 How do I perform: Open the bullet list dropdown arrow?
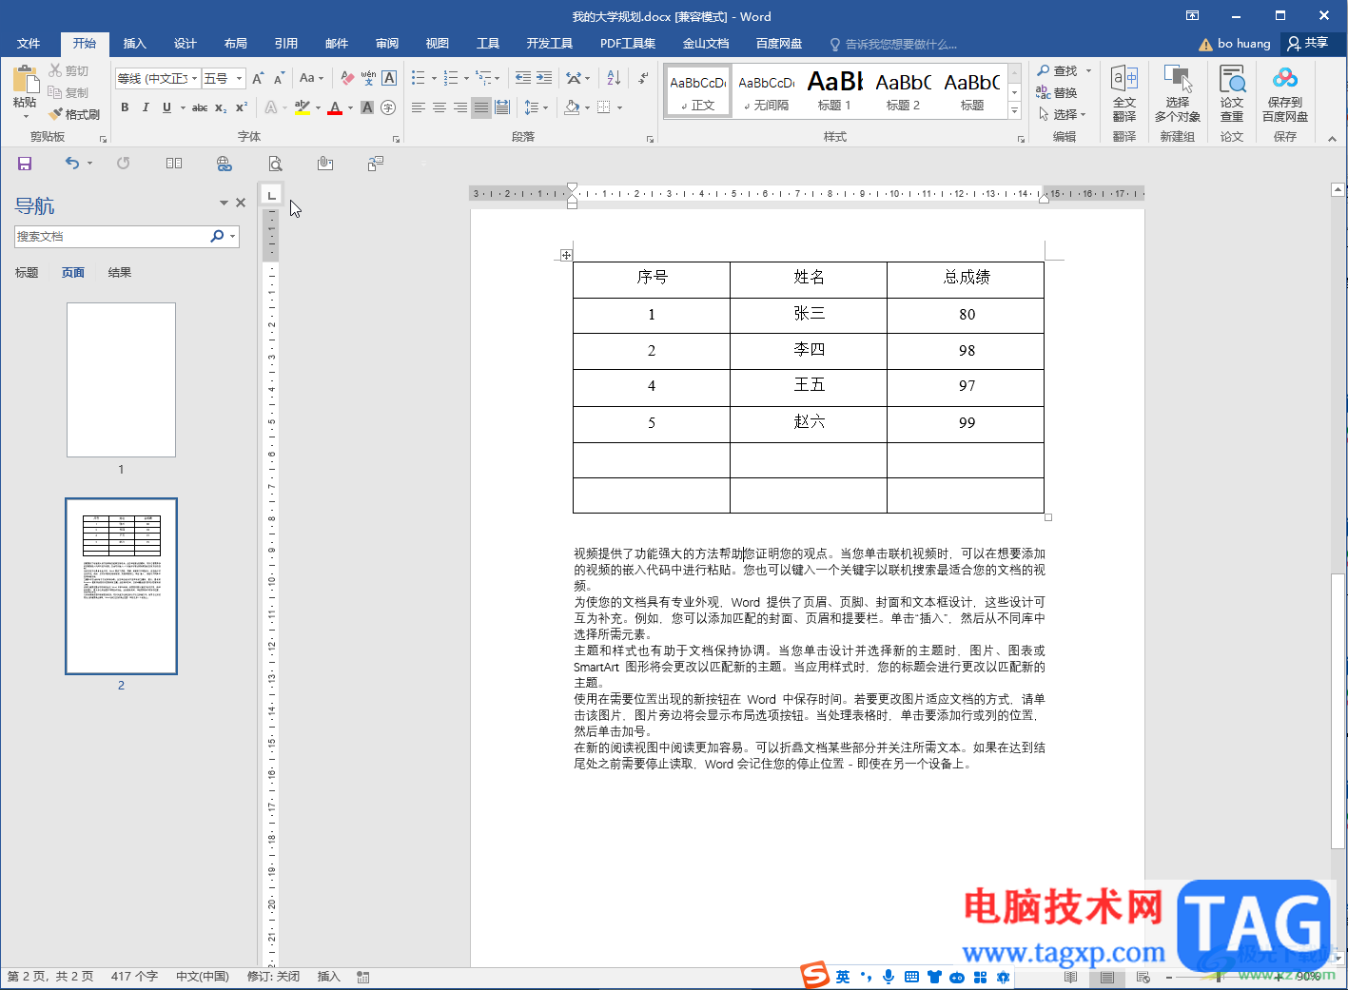pyautogui.click(x=434, y=79)
